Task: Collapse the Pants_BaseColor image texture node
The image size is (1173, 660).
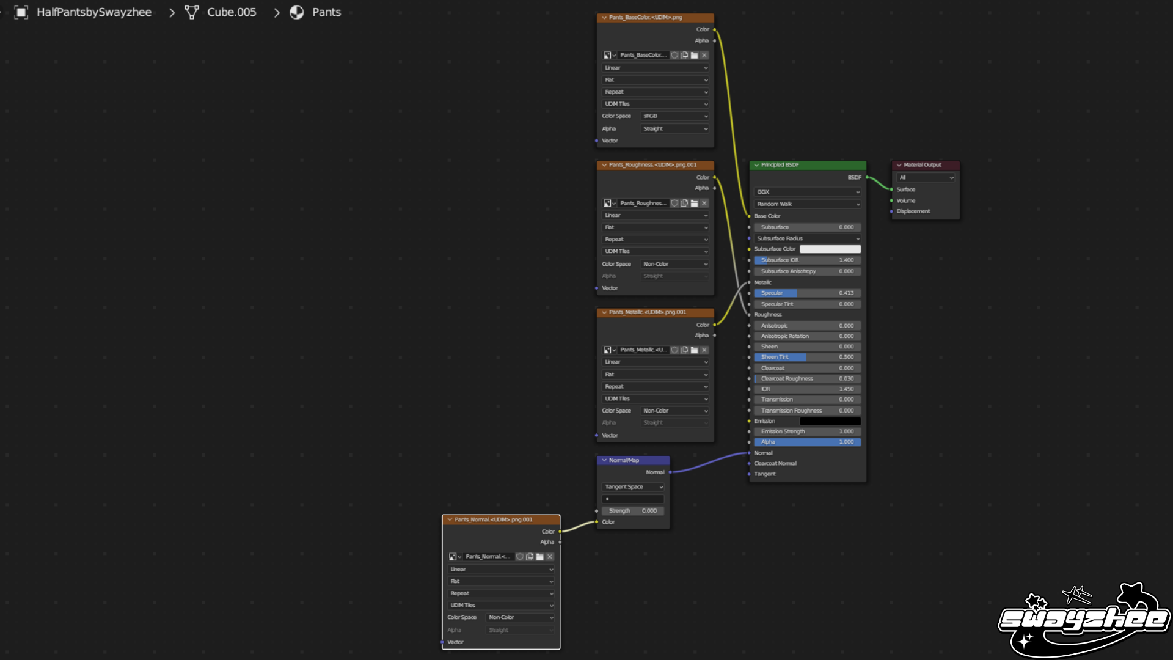Action: coord(604,18)
